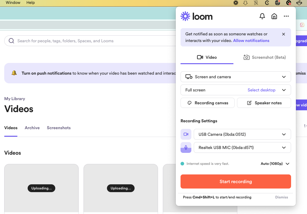
Task: Click the library search input field
Action: point(90,41)
